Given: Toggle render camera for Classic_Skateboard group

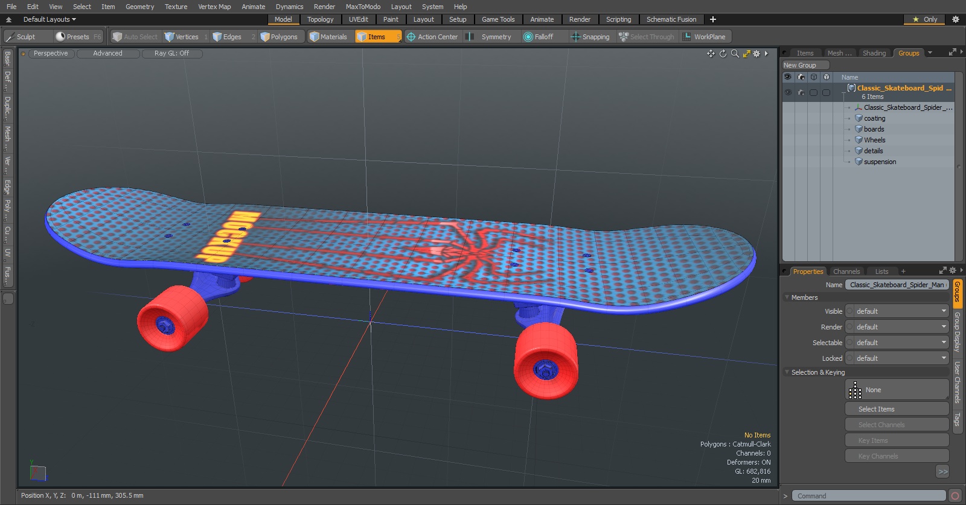Looking at the screenshot, I should pos(801,92).
